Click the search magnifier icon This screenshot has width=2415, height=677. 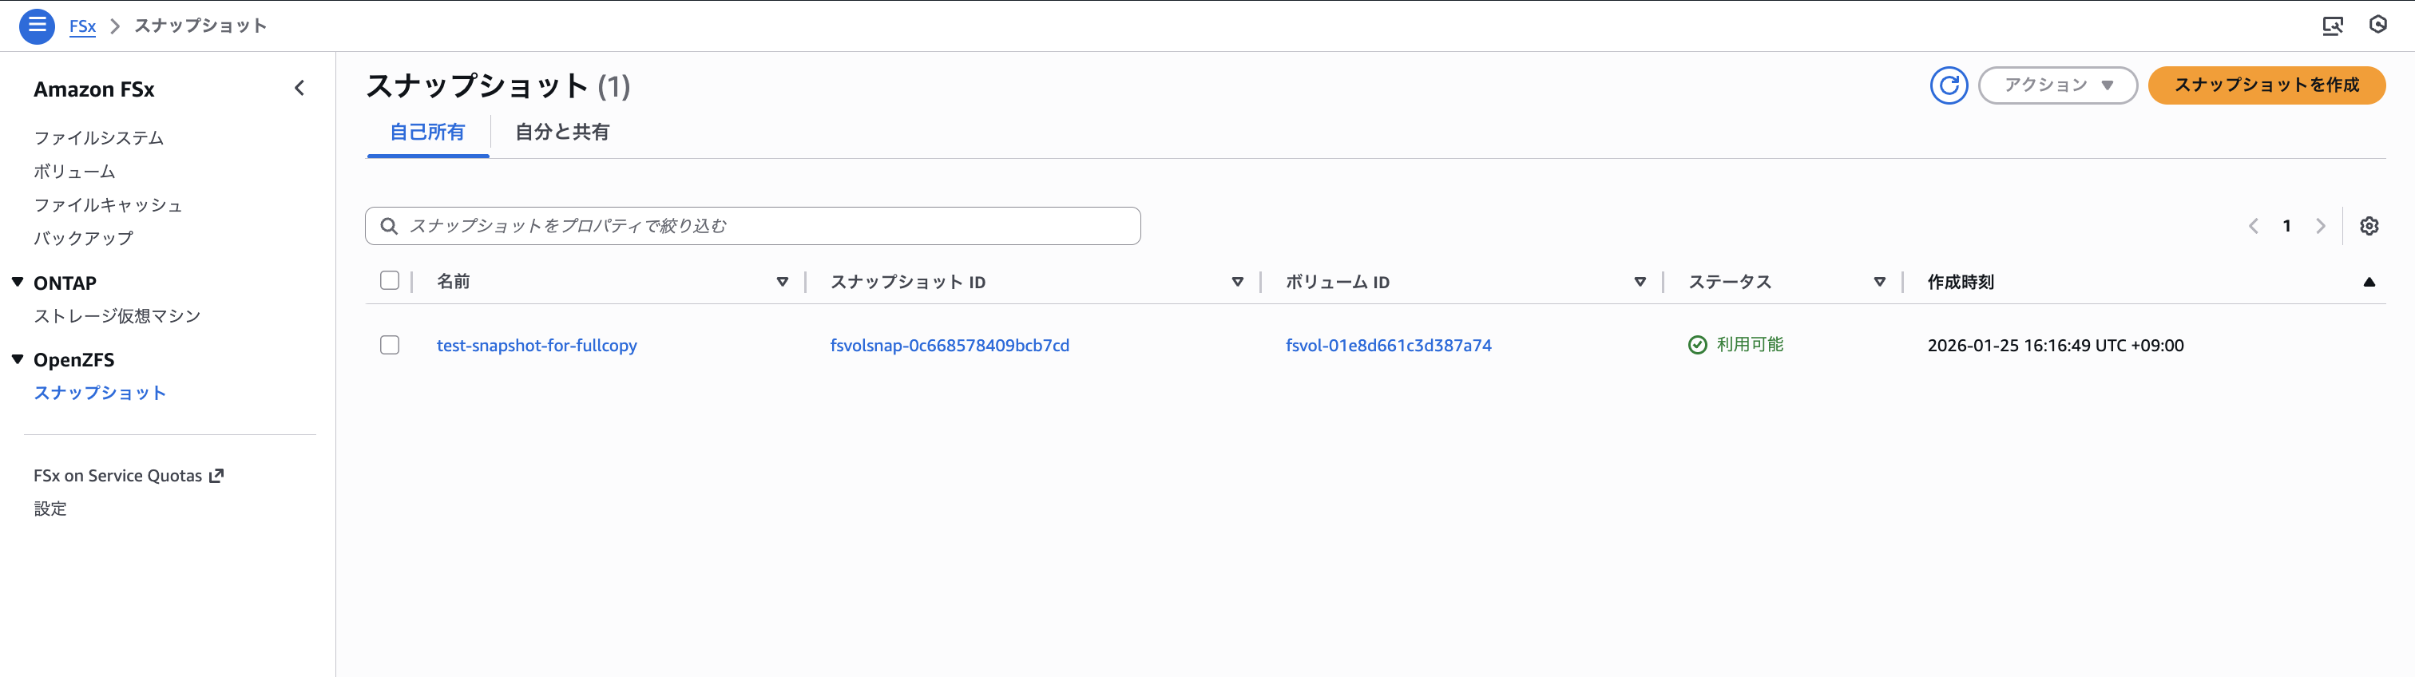[388, 226]
